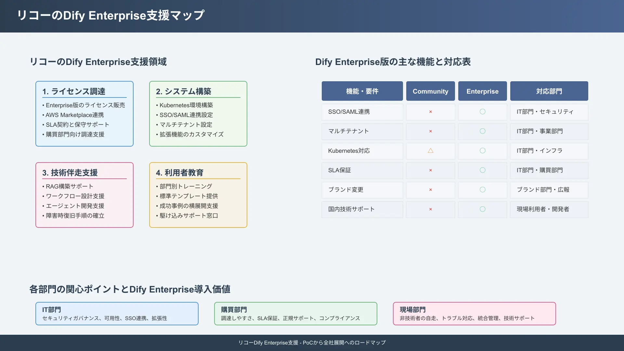This screenshot has height=351, width=624.
Task: Click the 1. ライセンス調達 card heading
Action: pos(74,91)
